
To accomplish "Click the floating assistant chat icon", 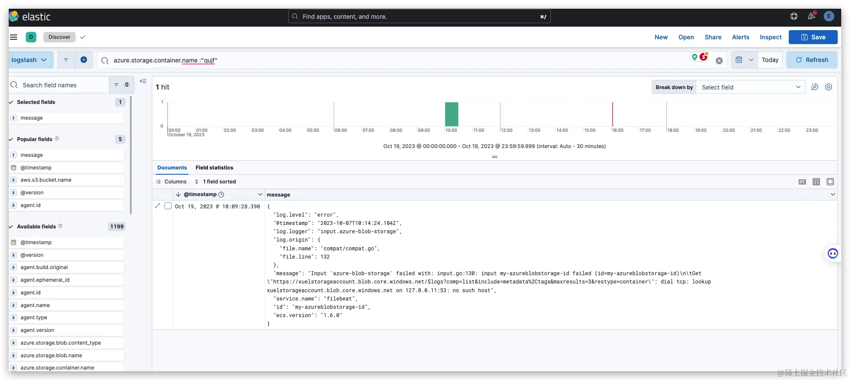I will point(833,253).
